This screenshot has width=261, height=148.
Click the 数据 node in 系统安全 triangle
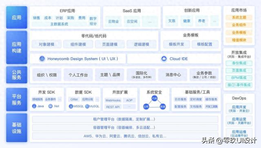(x=163, y=107)
